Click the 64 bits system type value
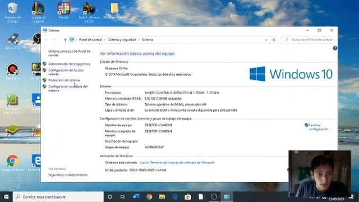The height and width of the screenshot is (202, 359). [x=176, y=104]
